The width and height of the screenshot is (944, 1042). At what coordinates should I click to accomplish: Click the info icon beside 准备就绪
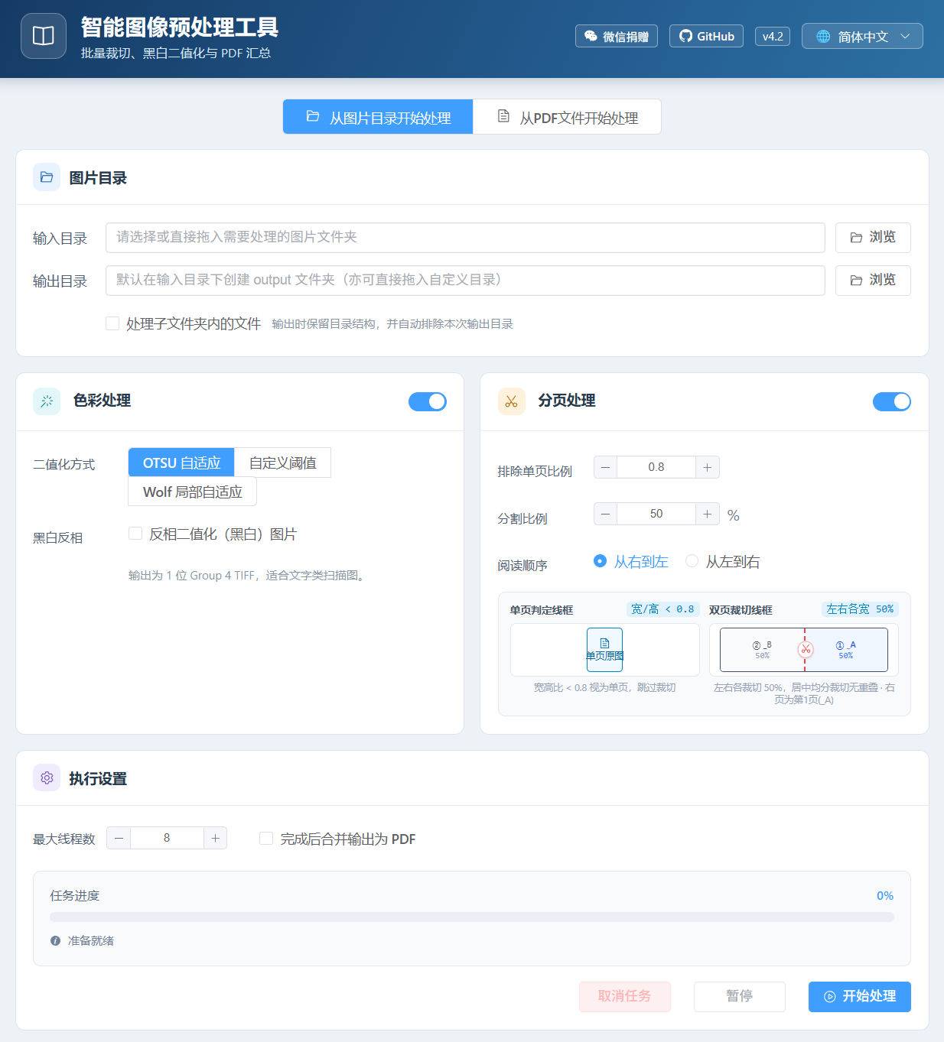[55, 941]
